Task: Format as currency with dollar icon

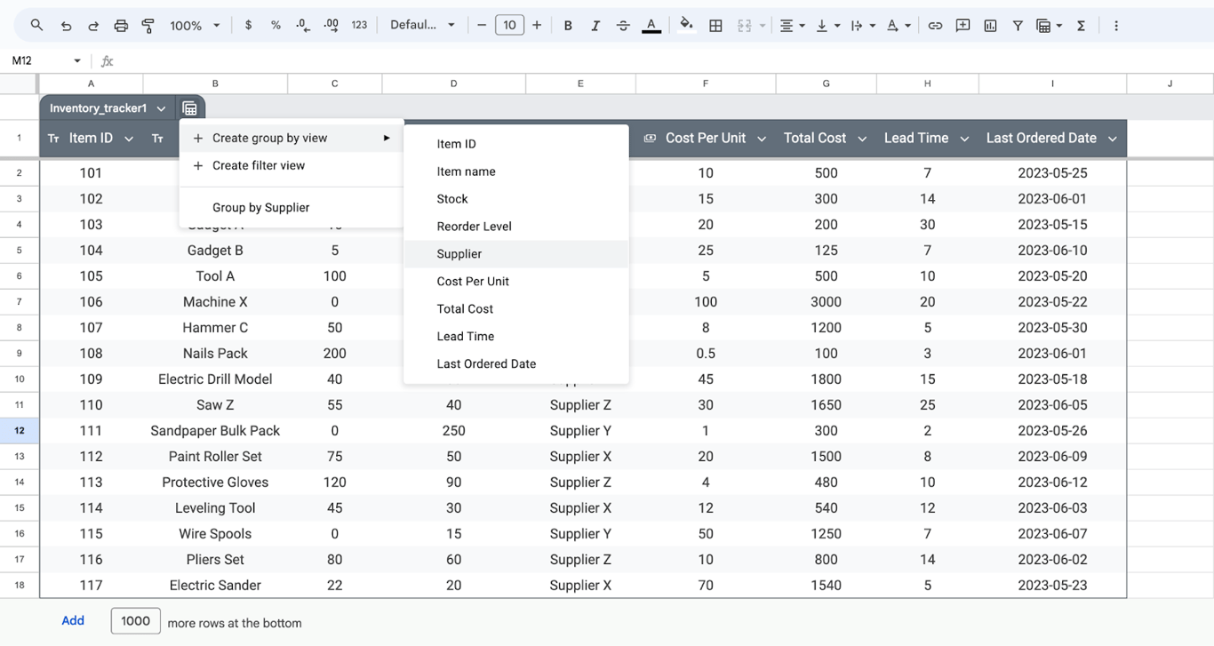Action: tap(248, 26)
